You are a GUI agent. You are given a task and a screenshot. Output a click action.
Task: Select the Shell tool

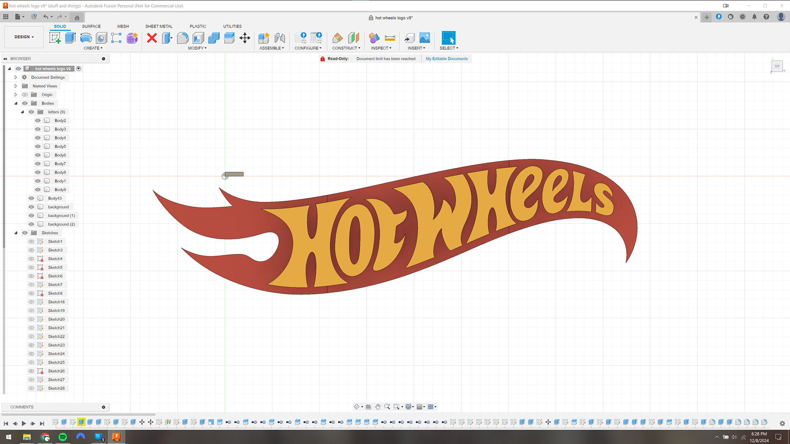(198, 38)
